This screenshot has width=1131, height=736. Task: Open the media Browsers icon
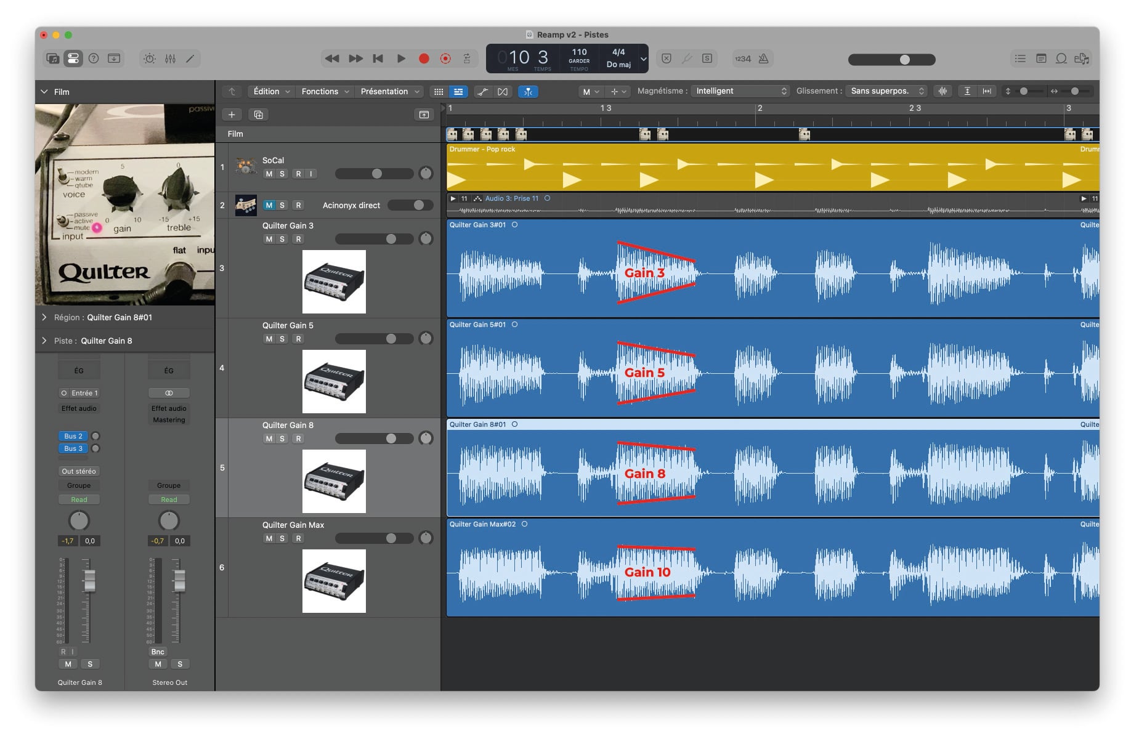coord(1082,59)
